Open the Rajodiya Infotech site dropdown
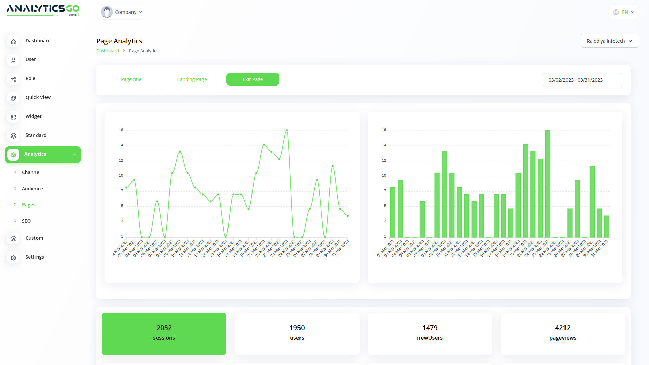The height and width of the screenshot is (365, 649). click(x=609, y=41)
